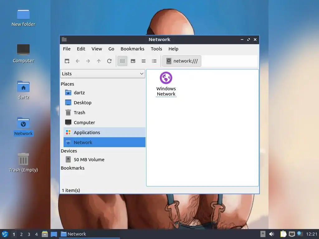Switch to detailed list view mode
Viewport: 319px width, 239px height.
(154, 61)
